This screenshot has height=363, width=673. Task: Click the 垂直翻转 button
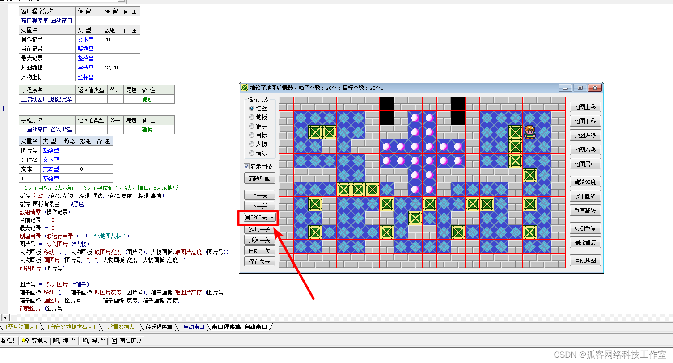[585, 211]
